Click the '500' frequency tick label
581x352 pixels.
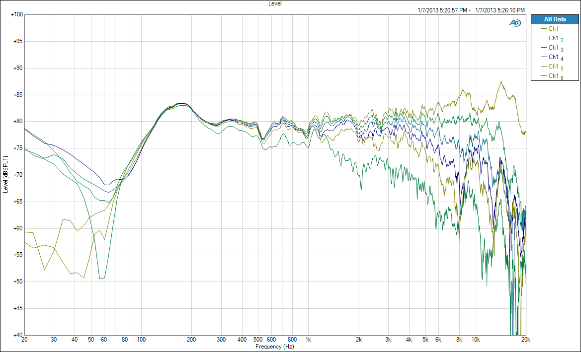point(258,340)
